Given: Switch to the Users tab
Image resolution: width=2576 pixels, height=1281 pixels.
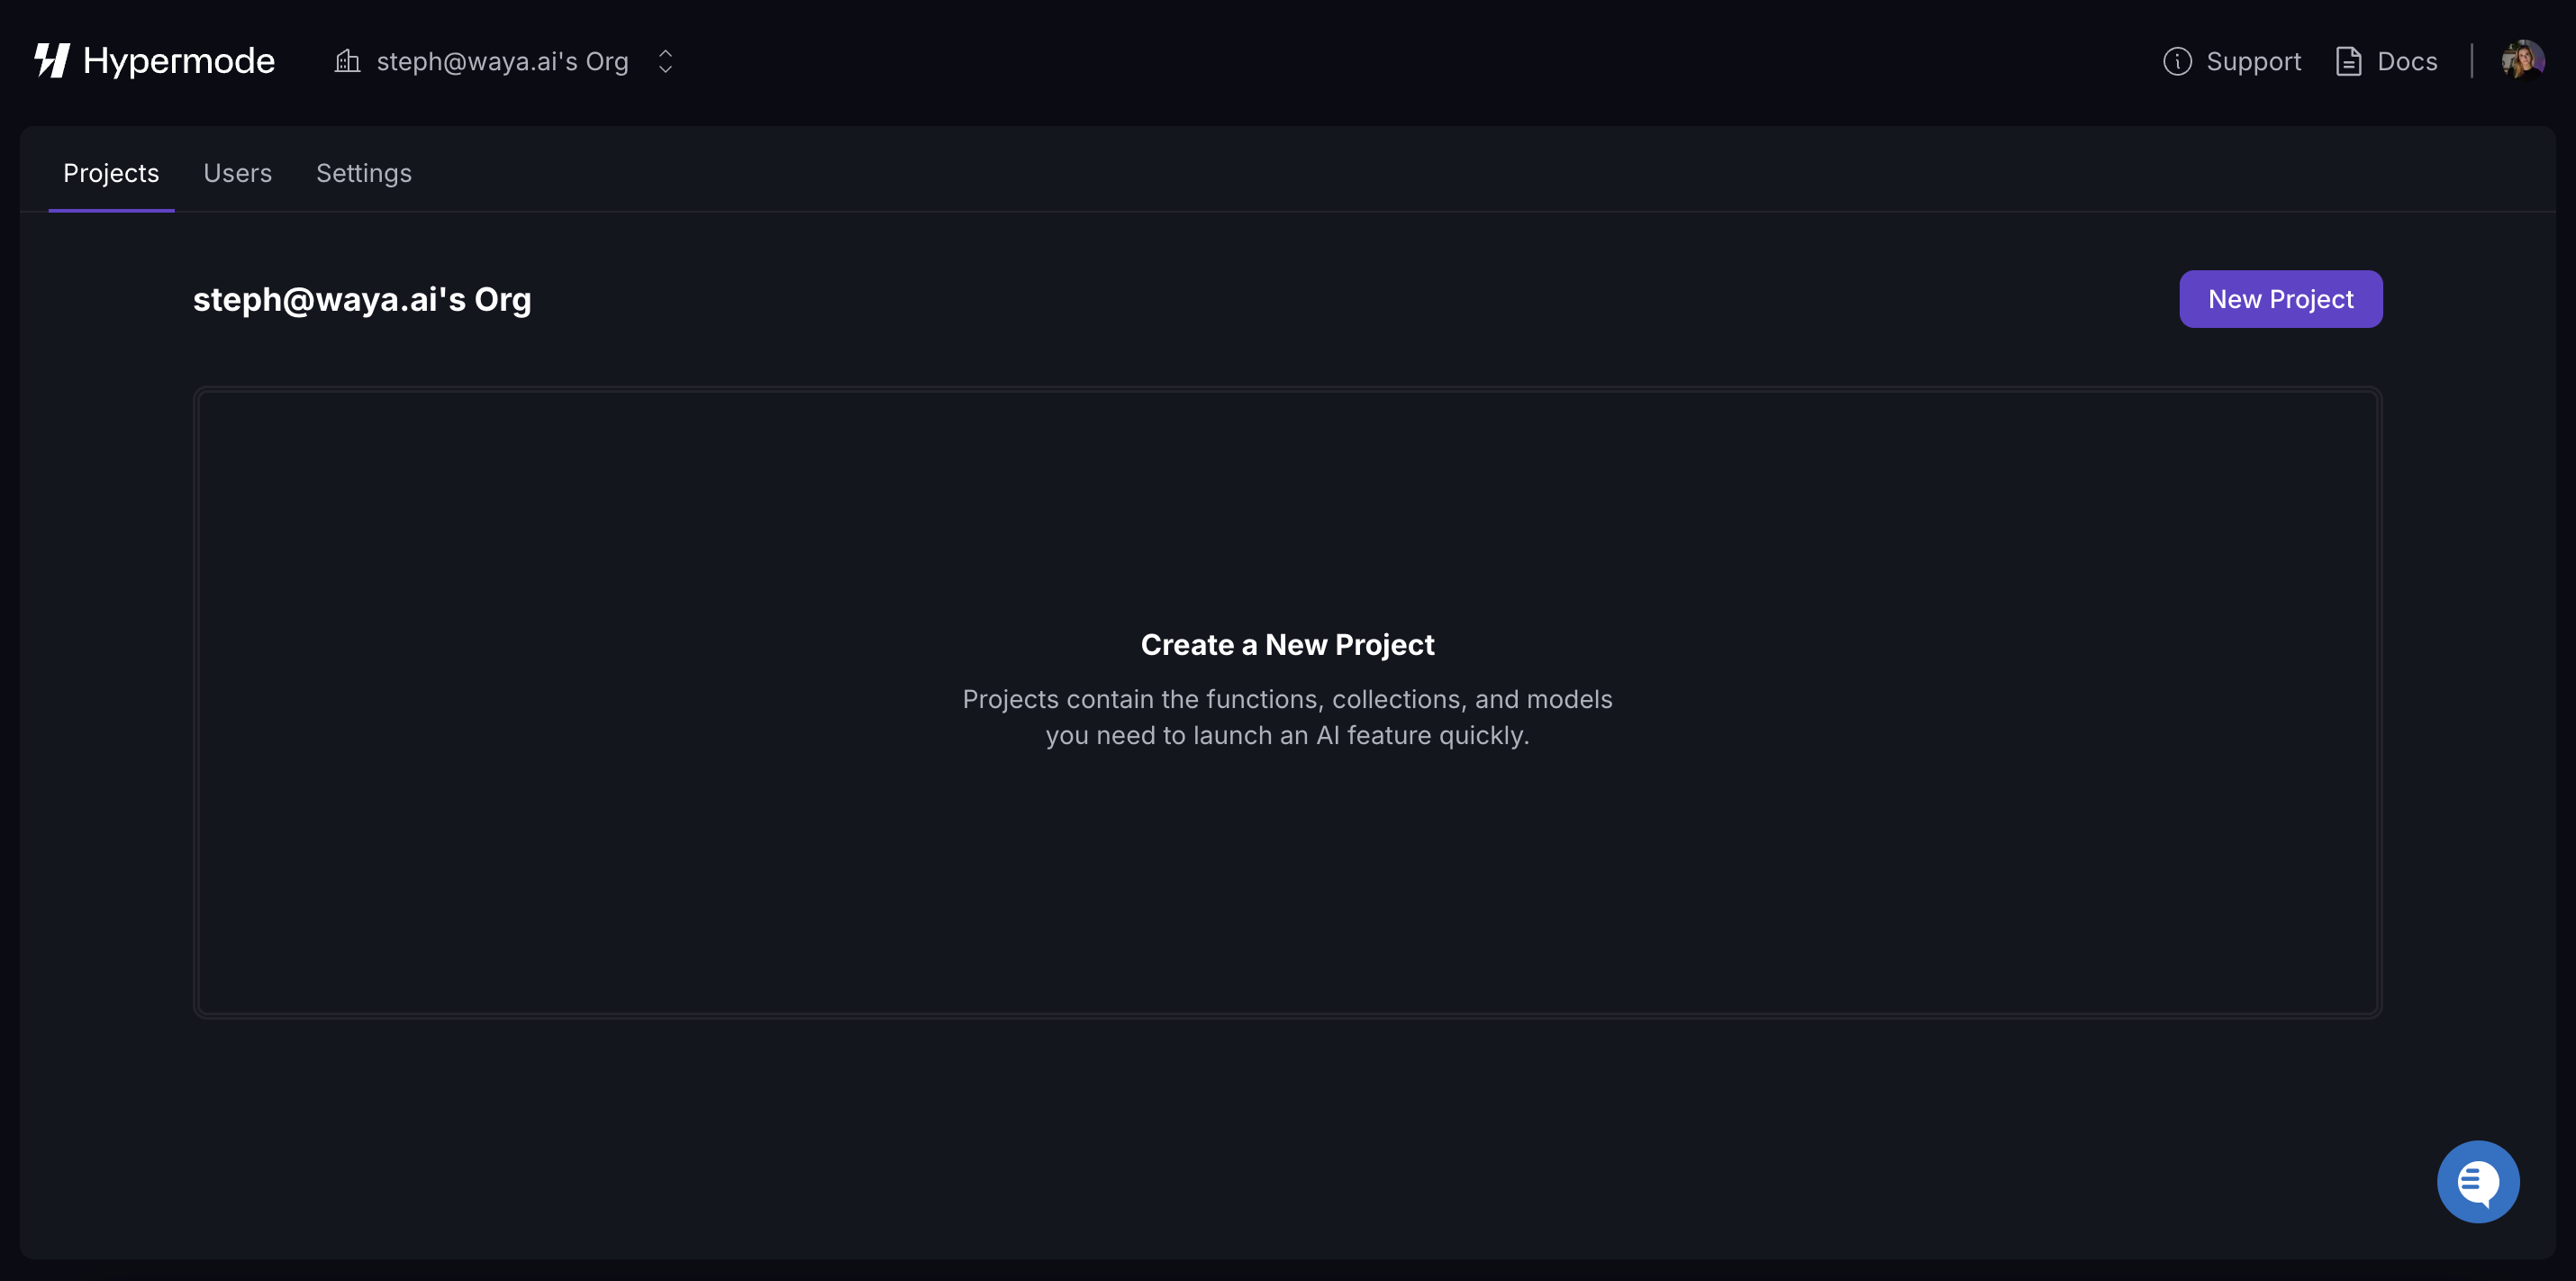Looking at the screenshot, I should point(237,172).
